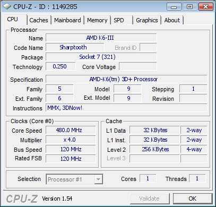
Task: Show the About tab
Action: (x=172, y=20)
